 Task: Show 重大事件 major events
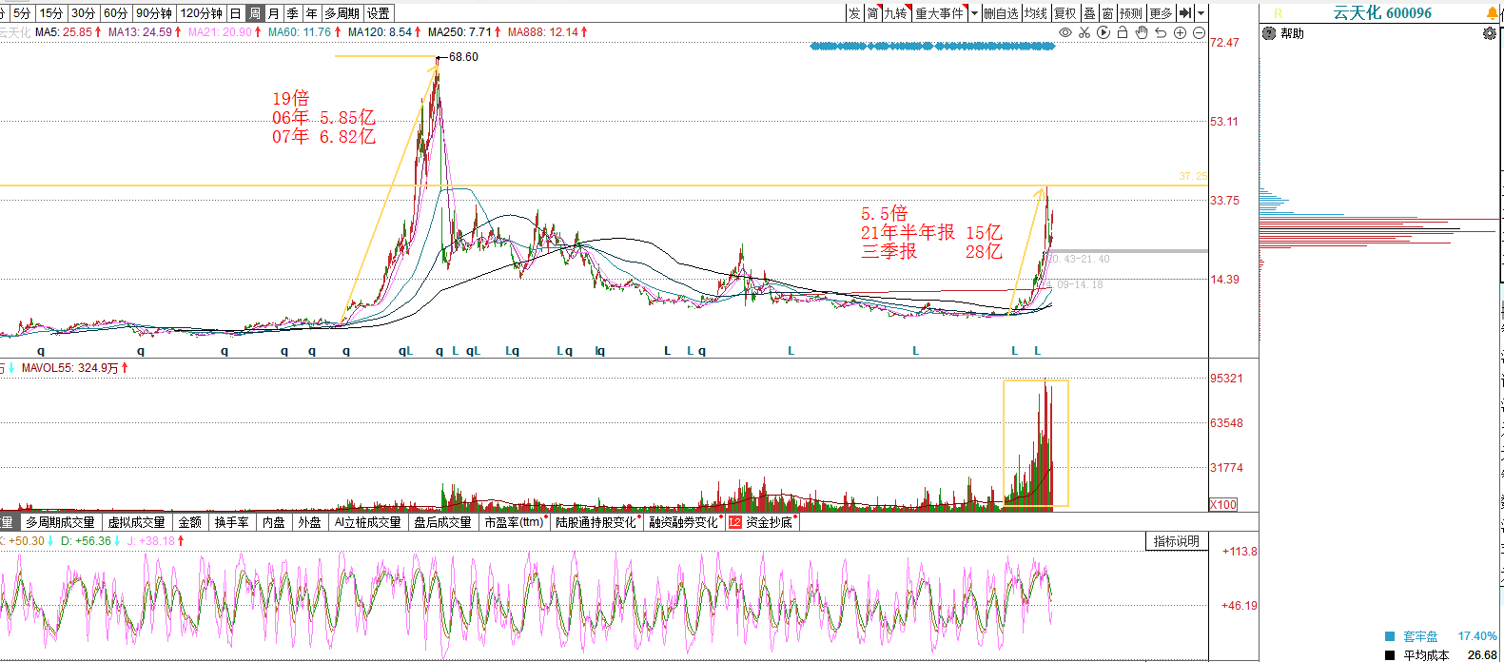940,13
